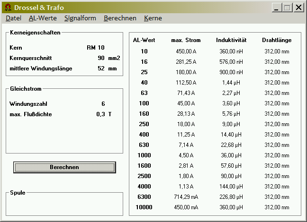Select AL-Wert 1000 in the table
Viewport: 307px width, 222px height.
[144, 155]
